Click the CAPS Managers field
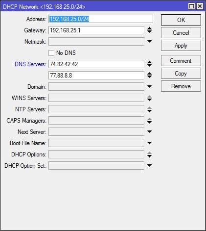Screen dimensions: 206x231 pyautogui.click(x=96, y=121)
